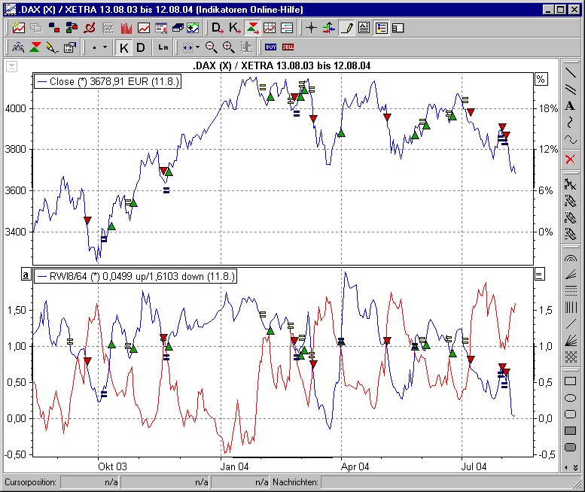This screenshot has height=492, width=585.
Task: Select the filled dark rectangle tool
Action: click(x=570, y=430)
